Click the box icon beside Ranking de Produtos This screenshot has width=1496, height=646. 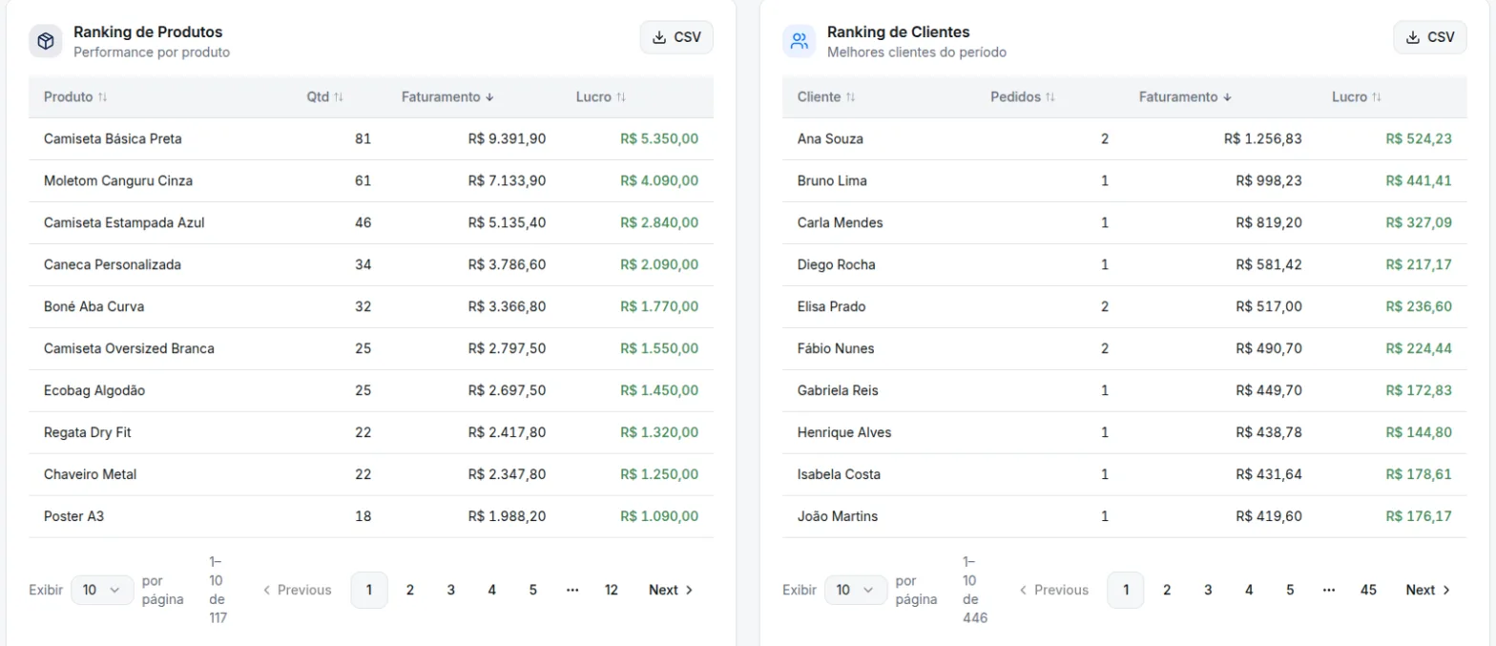(x=45, y=41)
